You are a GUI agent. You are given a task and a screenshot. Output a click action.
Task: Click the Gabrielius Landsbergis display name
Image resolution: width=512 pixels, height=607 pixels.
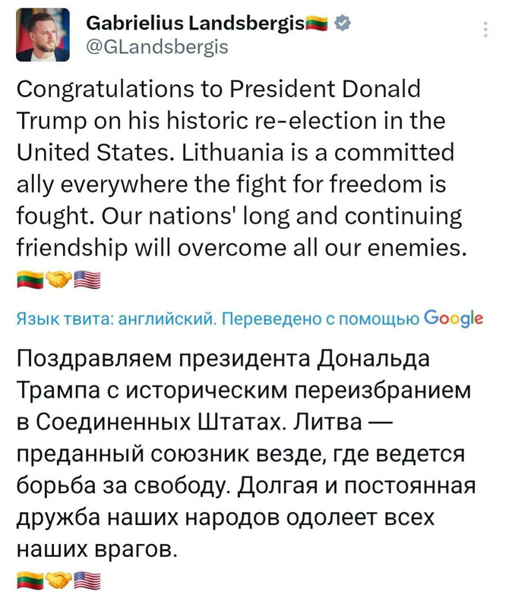(x=195, y=24)
